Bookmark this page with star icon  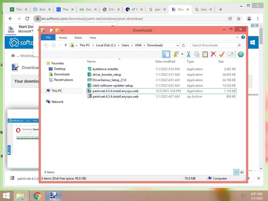point(239,19)
